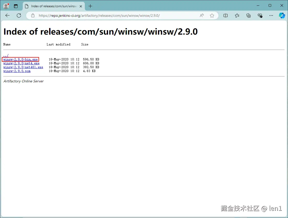Open Collections panel

pos(248,15)
